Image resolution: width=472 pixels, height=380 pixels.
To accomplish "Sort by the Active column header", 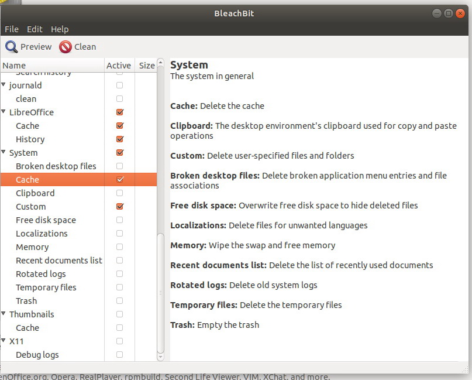I will [119, 66].
